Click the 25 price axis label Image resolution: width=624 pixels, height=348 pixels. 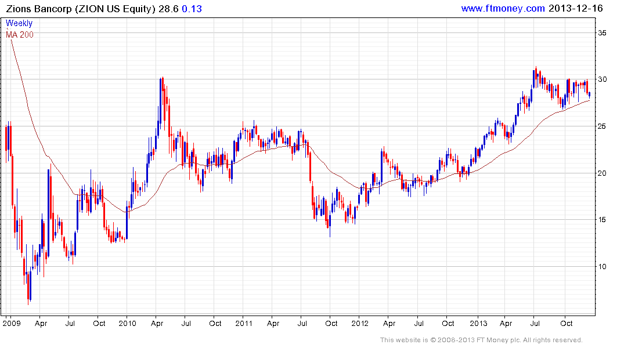602,126
